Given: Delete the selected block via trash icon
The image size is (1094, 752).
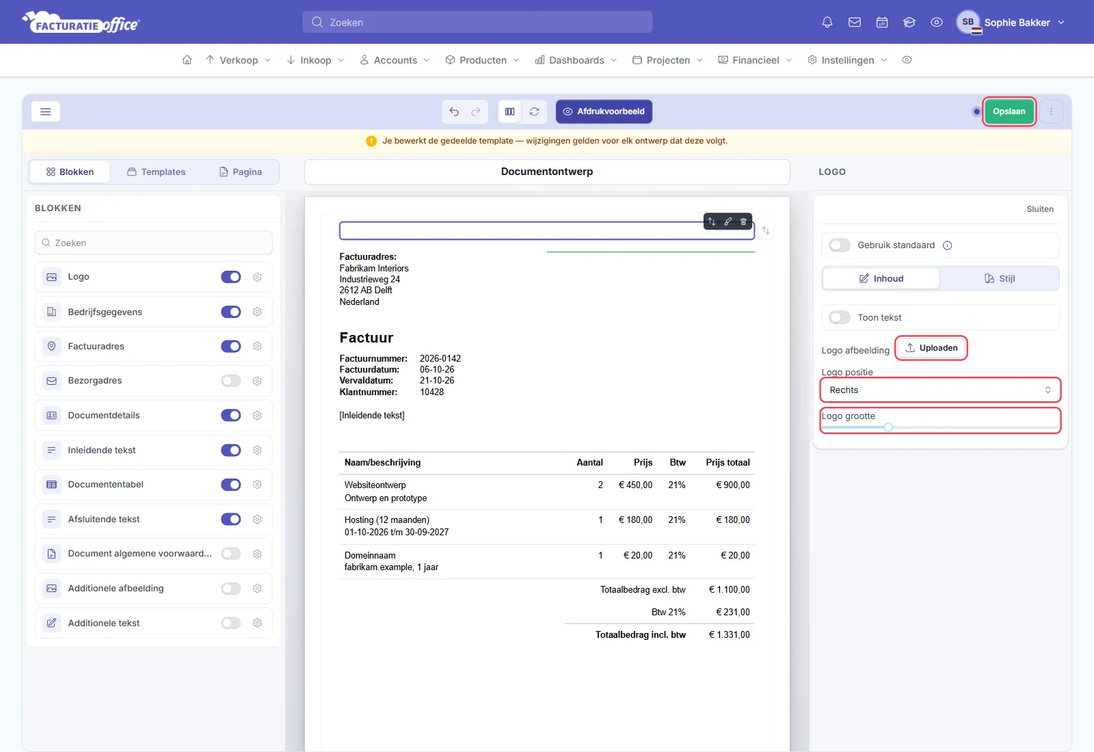Looking at the screenshot, I should [x=744, y=221].
